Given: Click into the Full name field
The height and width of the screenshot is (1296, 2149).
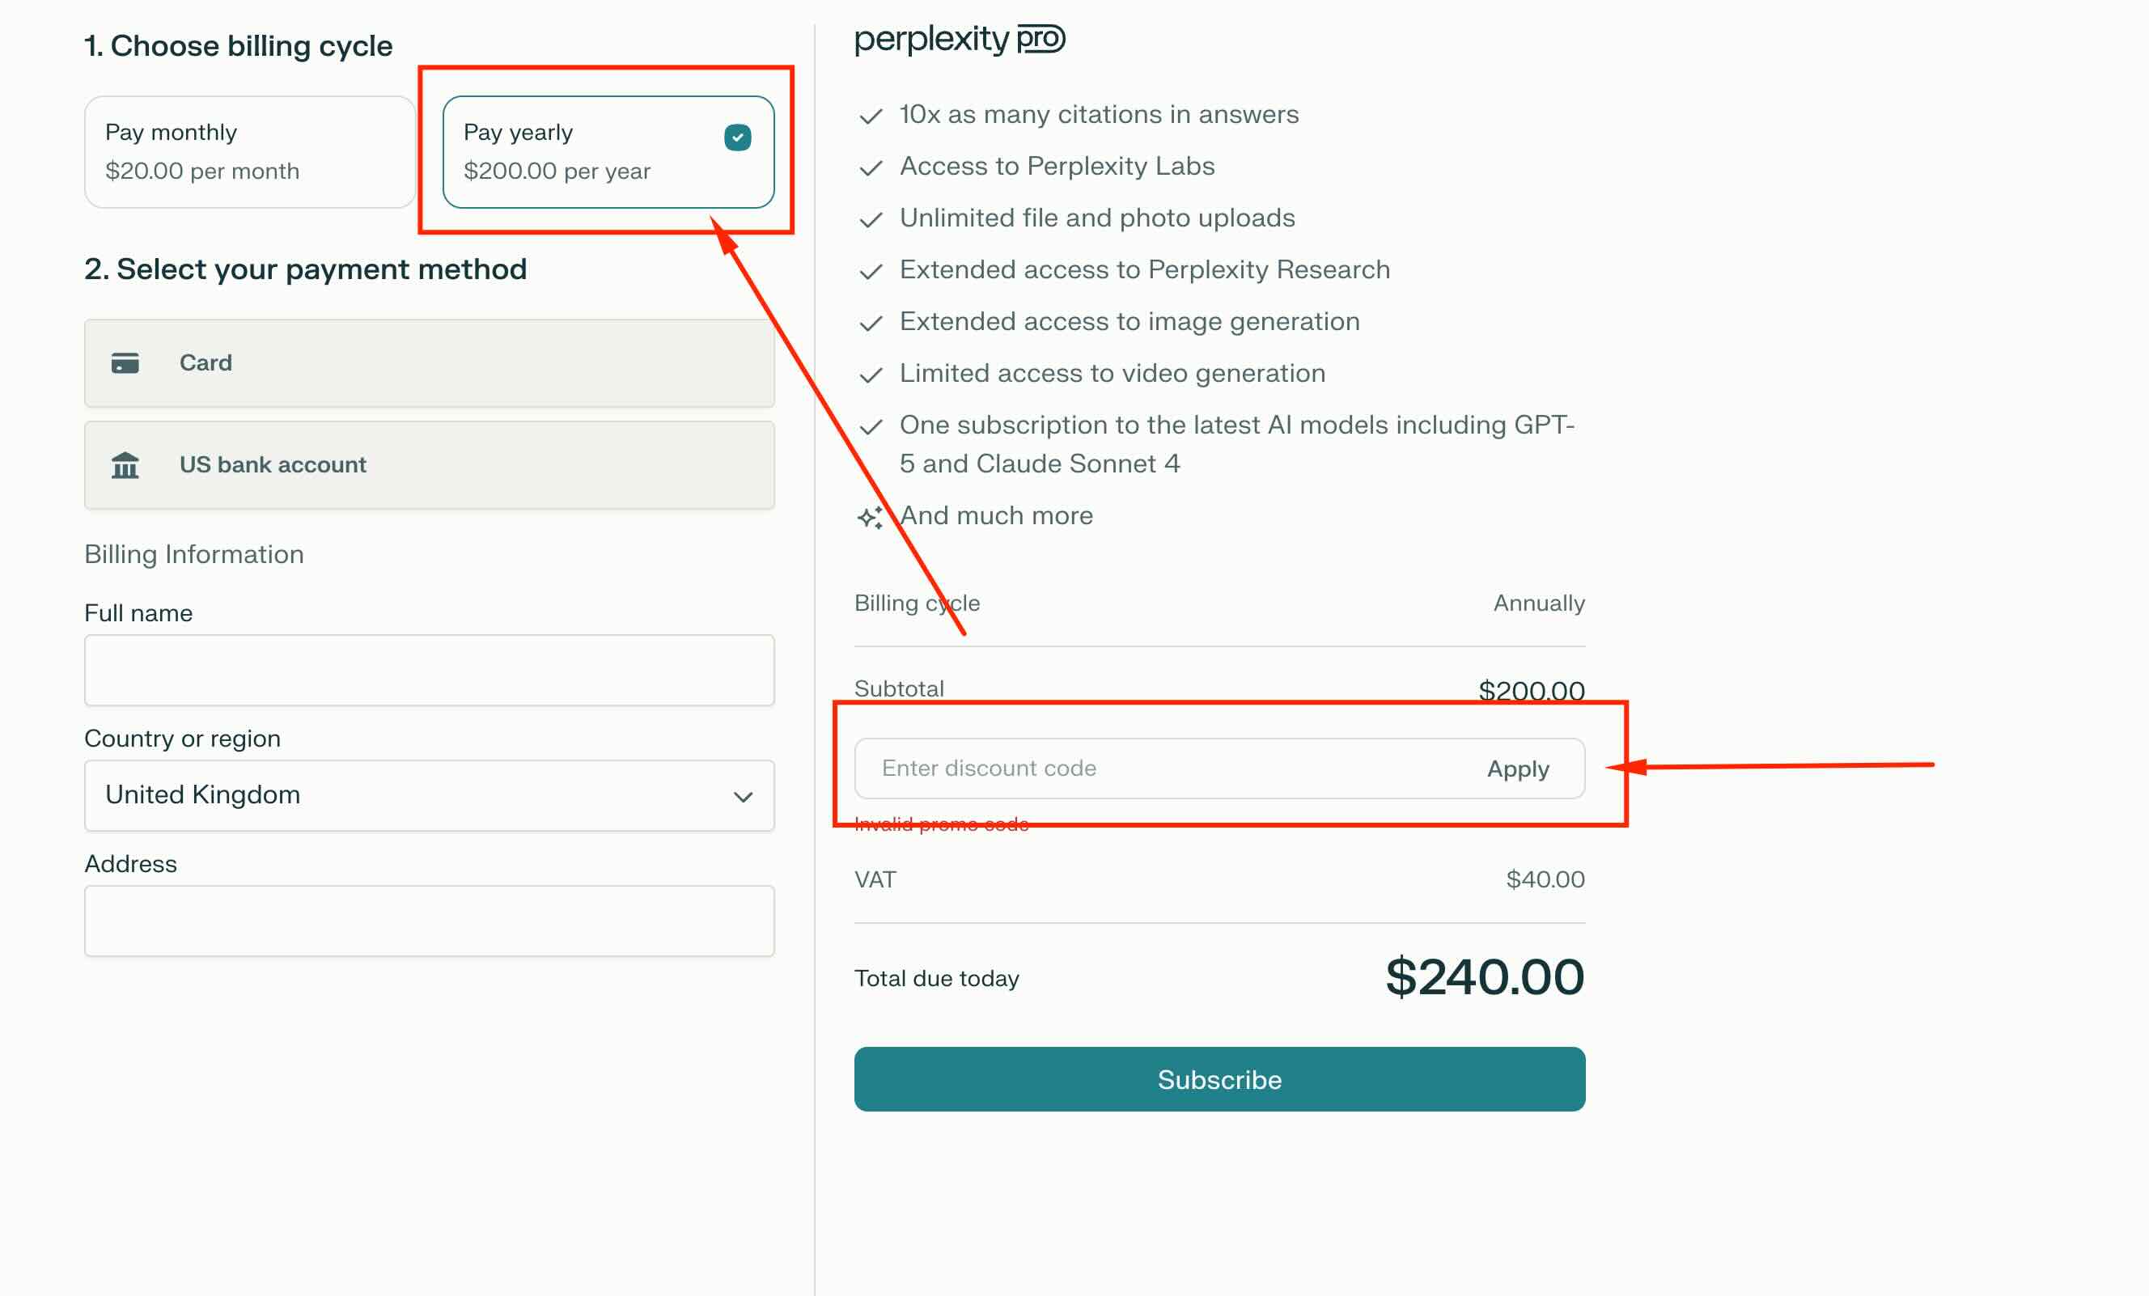Looking at the screenshot, I should pyautogui.click(x=429, y=670).
